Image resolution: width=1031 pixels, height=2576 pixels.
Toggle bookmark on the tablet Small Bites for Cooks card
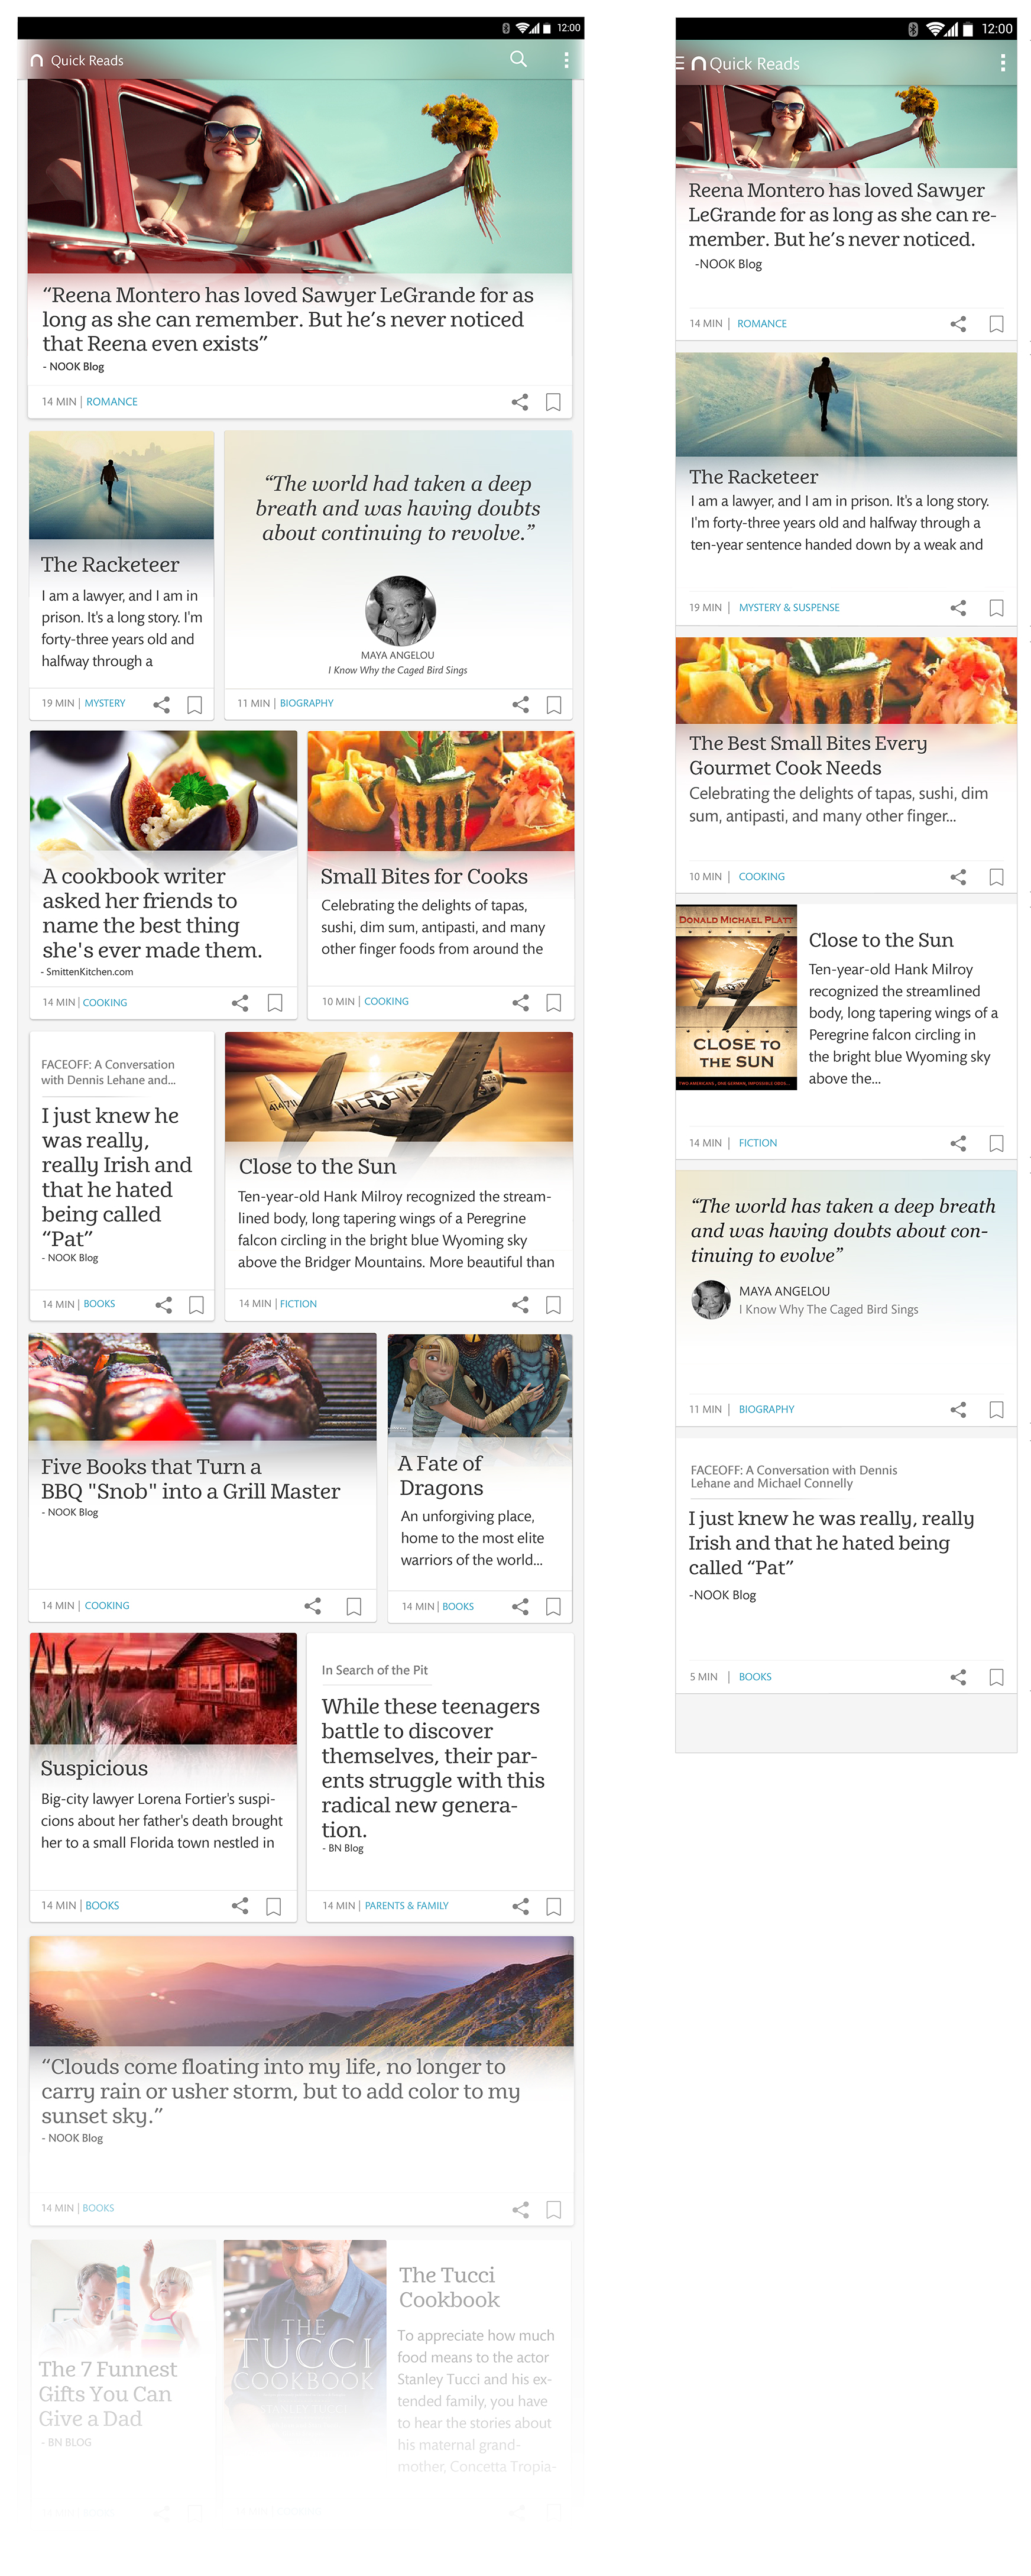coord(553,1003)
